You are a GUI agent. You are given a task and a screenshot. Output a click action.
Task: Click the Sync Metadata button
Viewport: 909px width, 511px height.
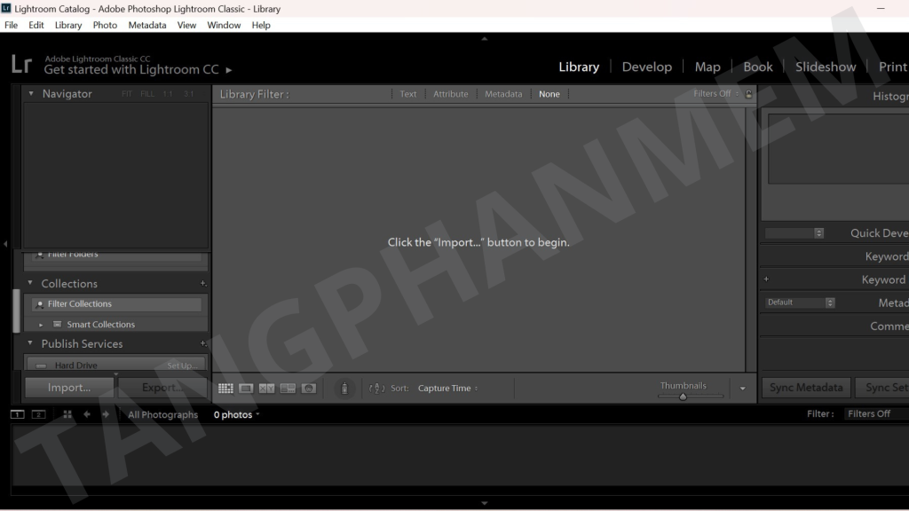point(806,388)
